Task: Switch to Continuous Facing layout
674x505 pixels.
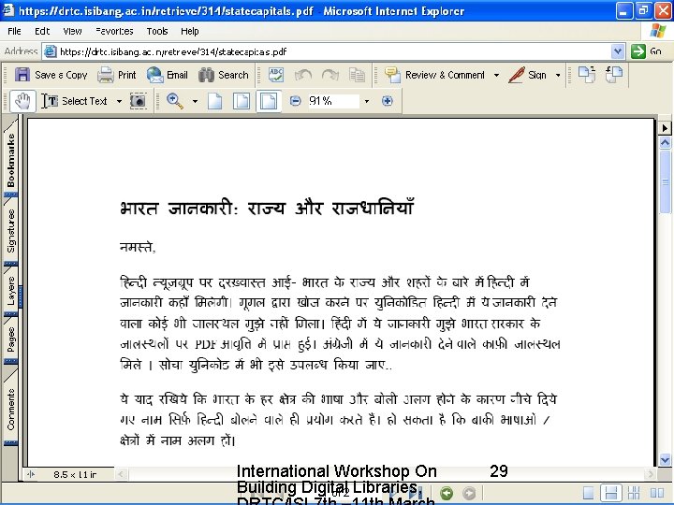Action: (634, 493)
